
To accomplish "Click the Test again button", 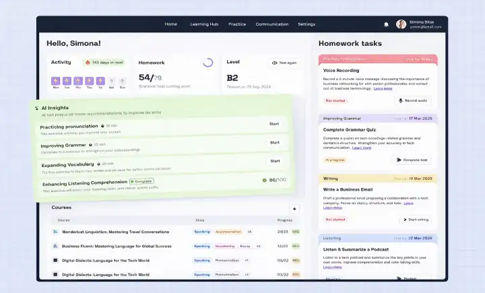I will pyautogui.click(x=284, y=63).
